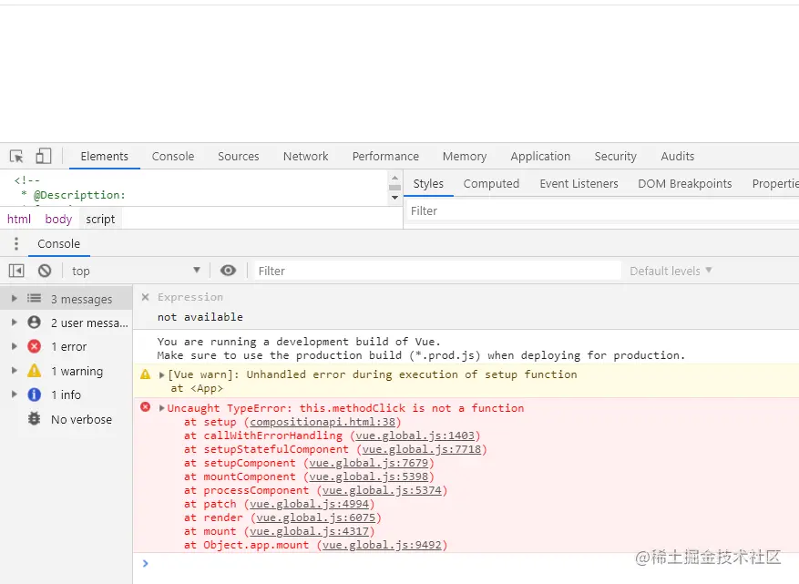Focus the console Filter input field

[437, 271]
